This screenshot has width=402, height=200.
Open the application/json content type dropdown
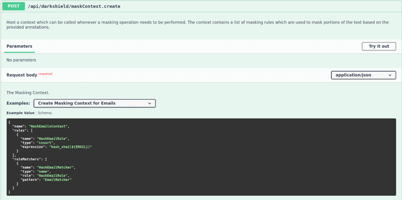364,75
